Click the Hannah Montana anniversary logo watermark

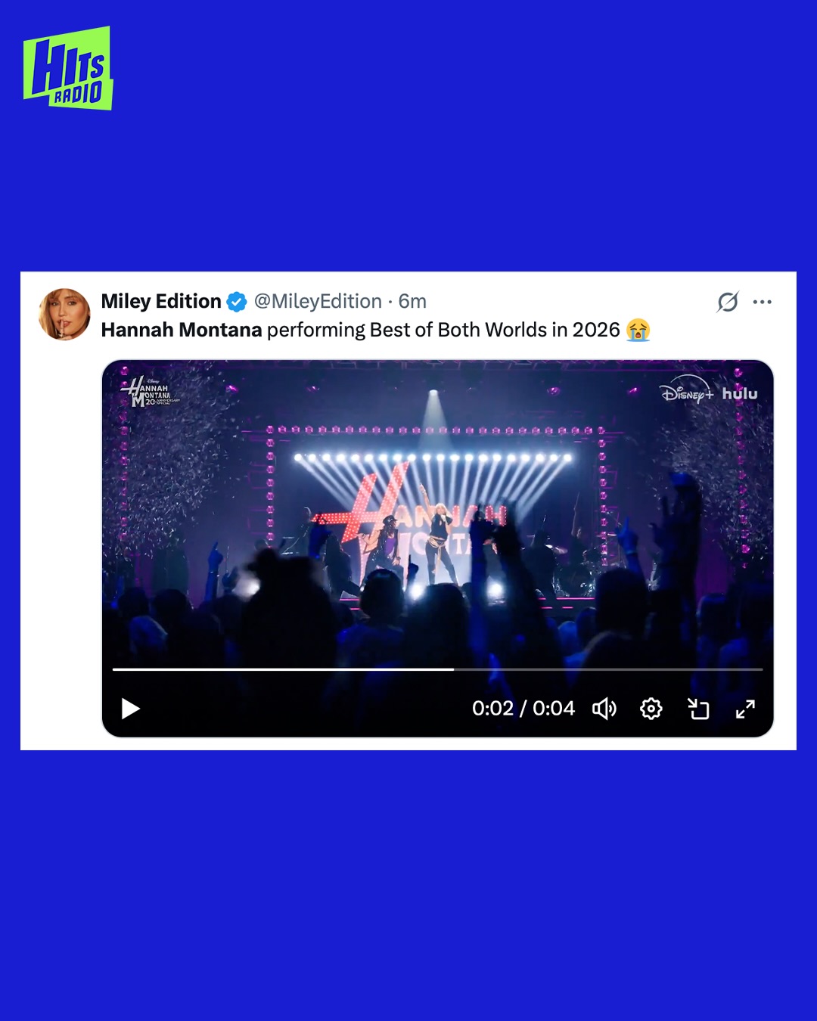pos(150,392)
